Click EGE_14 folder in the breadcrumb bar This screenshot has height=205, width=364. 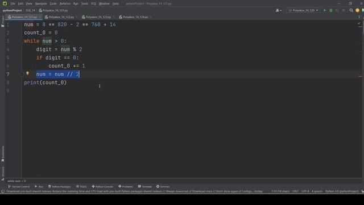30,10
